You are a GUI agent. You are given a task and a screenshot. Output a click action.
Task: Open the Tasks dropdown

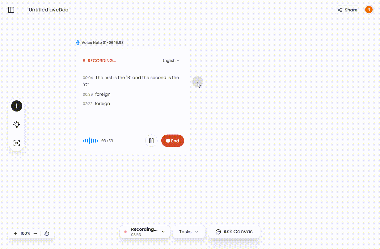click(189, 231)
